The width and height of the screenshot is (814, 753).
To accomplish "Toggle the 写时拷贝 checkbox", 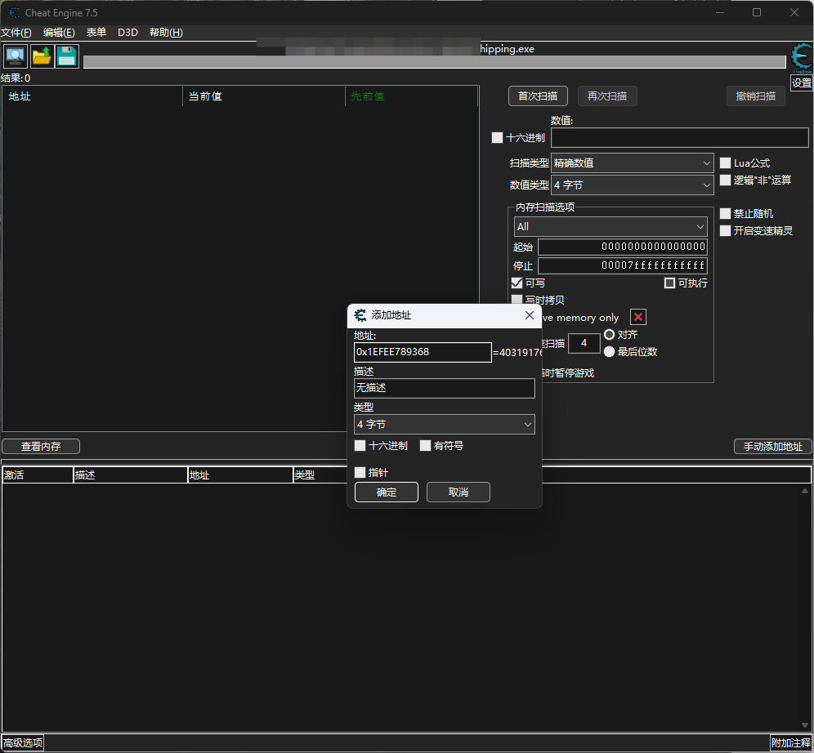I will click(x=517, y=300).
